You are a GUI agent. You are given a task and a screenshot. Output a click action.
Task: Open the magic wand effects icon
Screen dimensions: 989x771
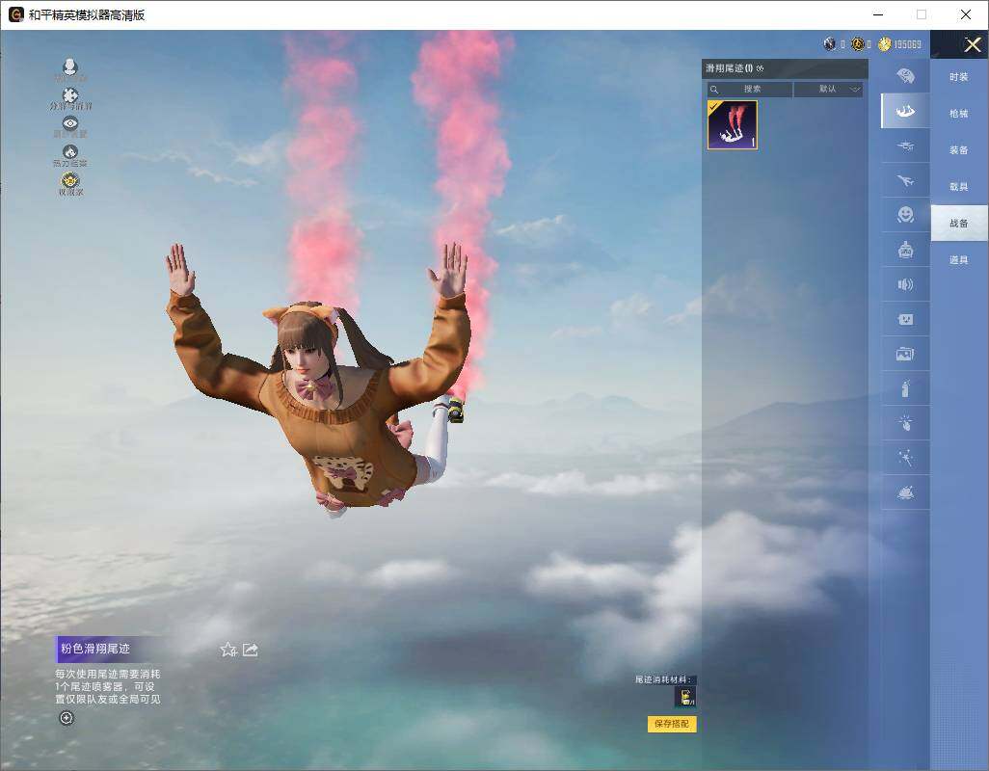click(x=906, y=458)
